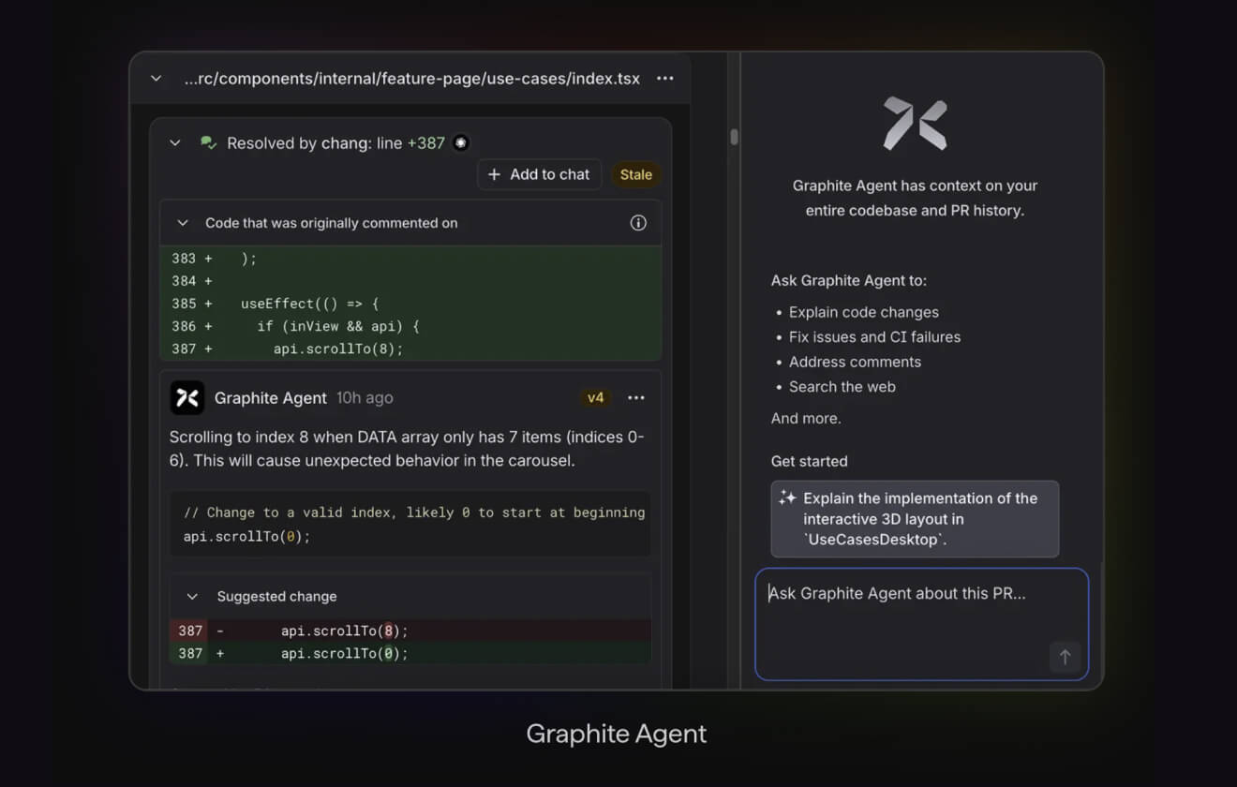The image size is (1237, 787).
Task: Click the 'Graphite Agent' author name
Action: point(271,398)
